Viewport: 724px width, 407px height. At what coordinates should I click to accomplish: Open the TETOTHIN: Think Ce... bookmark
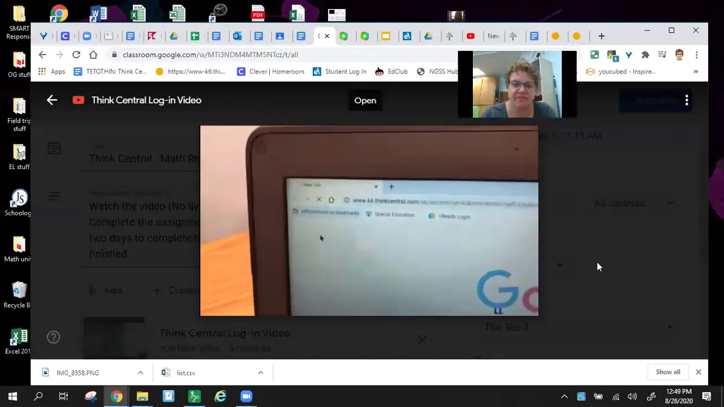pyautogui.click(x=110, y=72)
